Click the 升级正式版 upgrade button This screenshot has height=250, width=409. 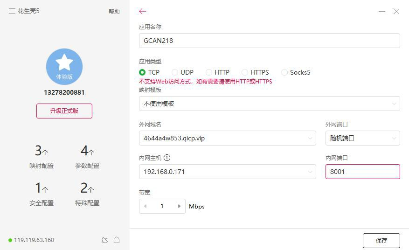64,111
